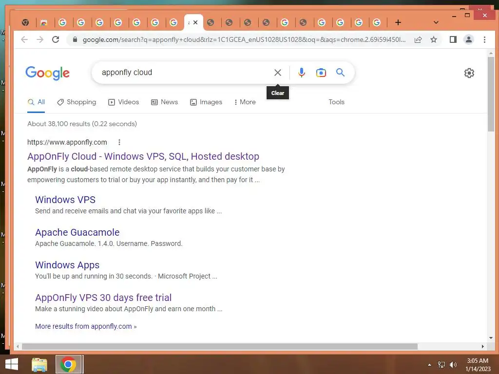Select the All results tab
The height and width of the screenshot is (374, 499).
tap(36, 102)
